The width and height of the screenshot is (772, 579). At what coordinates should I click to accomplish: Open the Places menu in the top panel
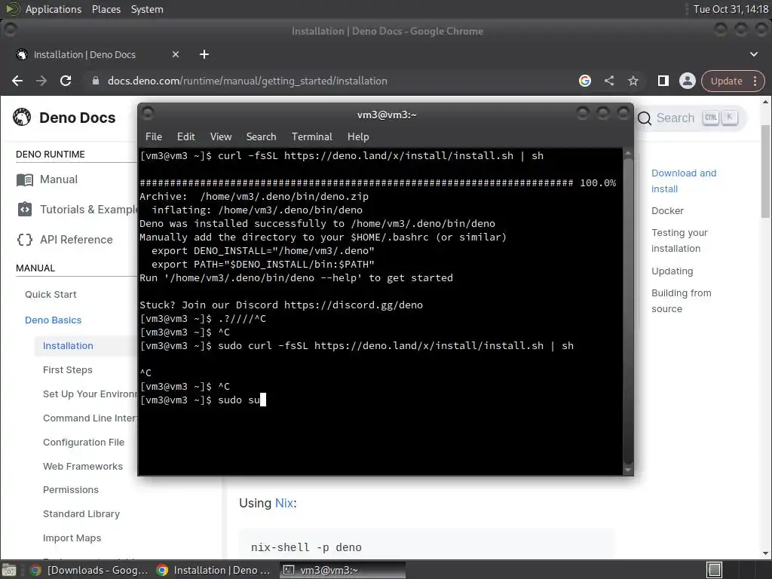coord(106,9)
